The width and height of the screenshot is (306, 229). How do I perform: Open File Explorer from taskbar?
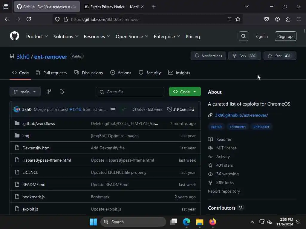coord(200,222)
